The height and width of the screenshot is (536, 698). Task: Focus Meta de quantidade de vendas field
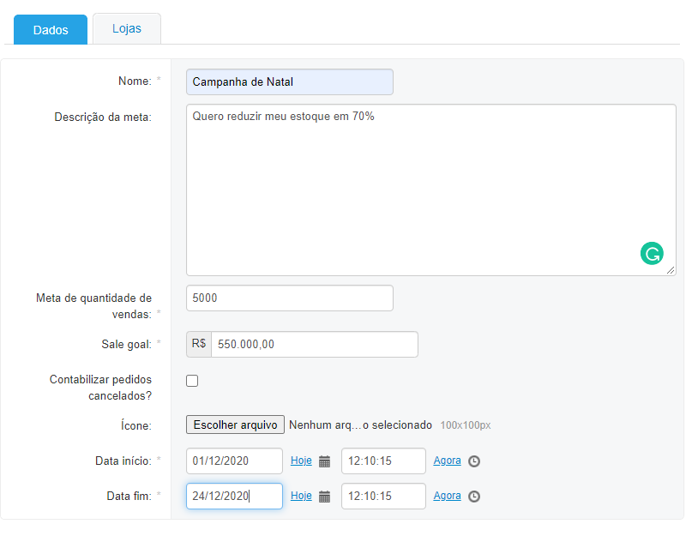tap(289, 298)
